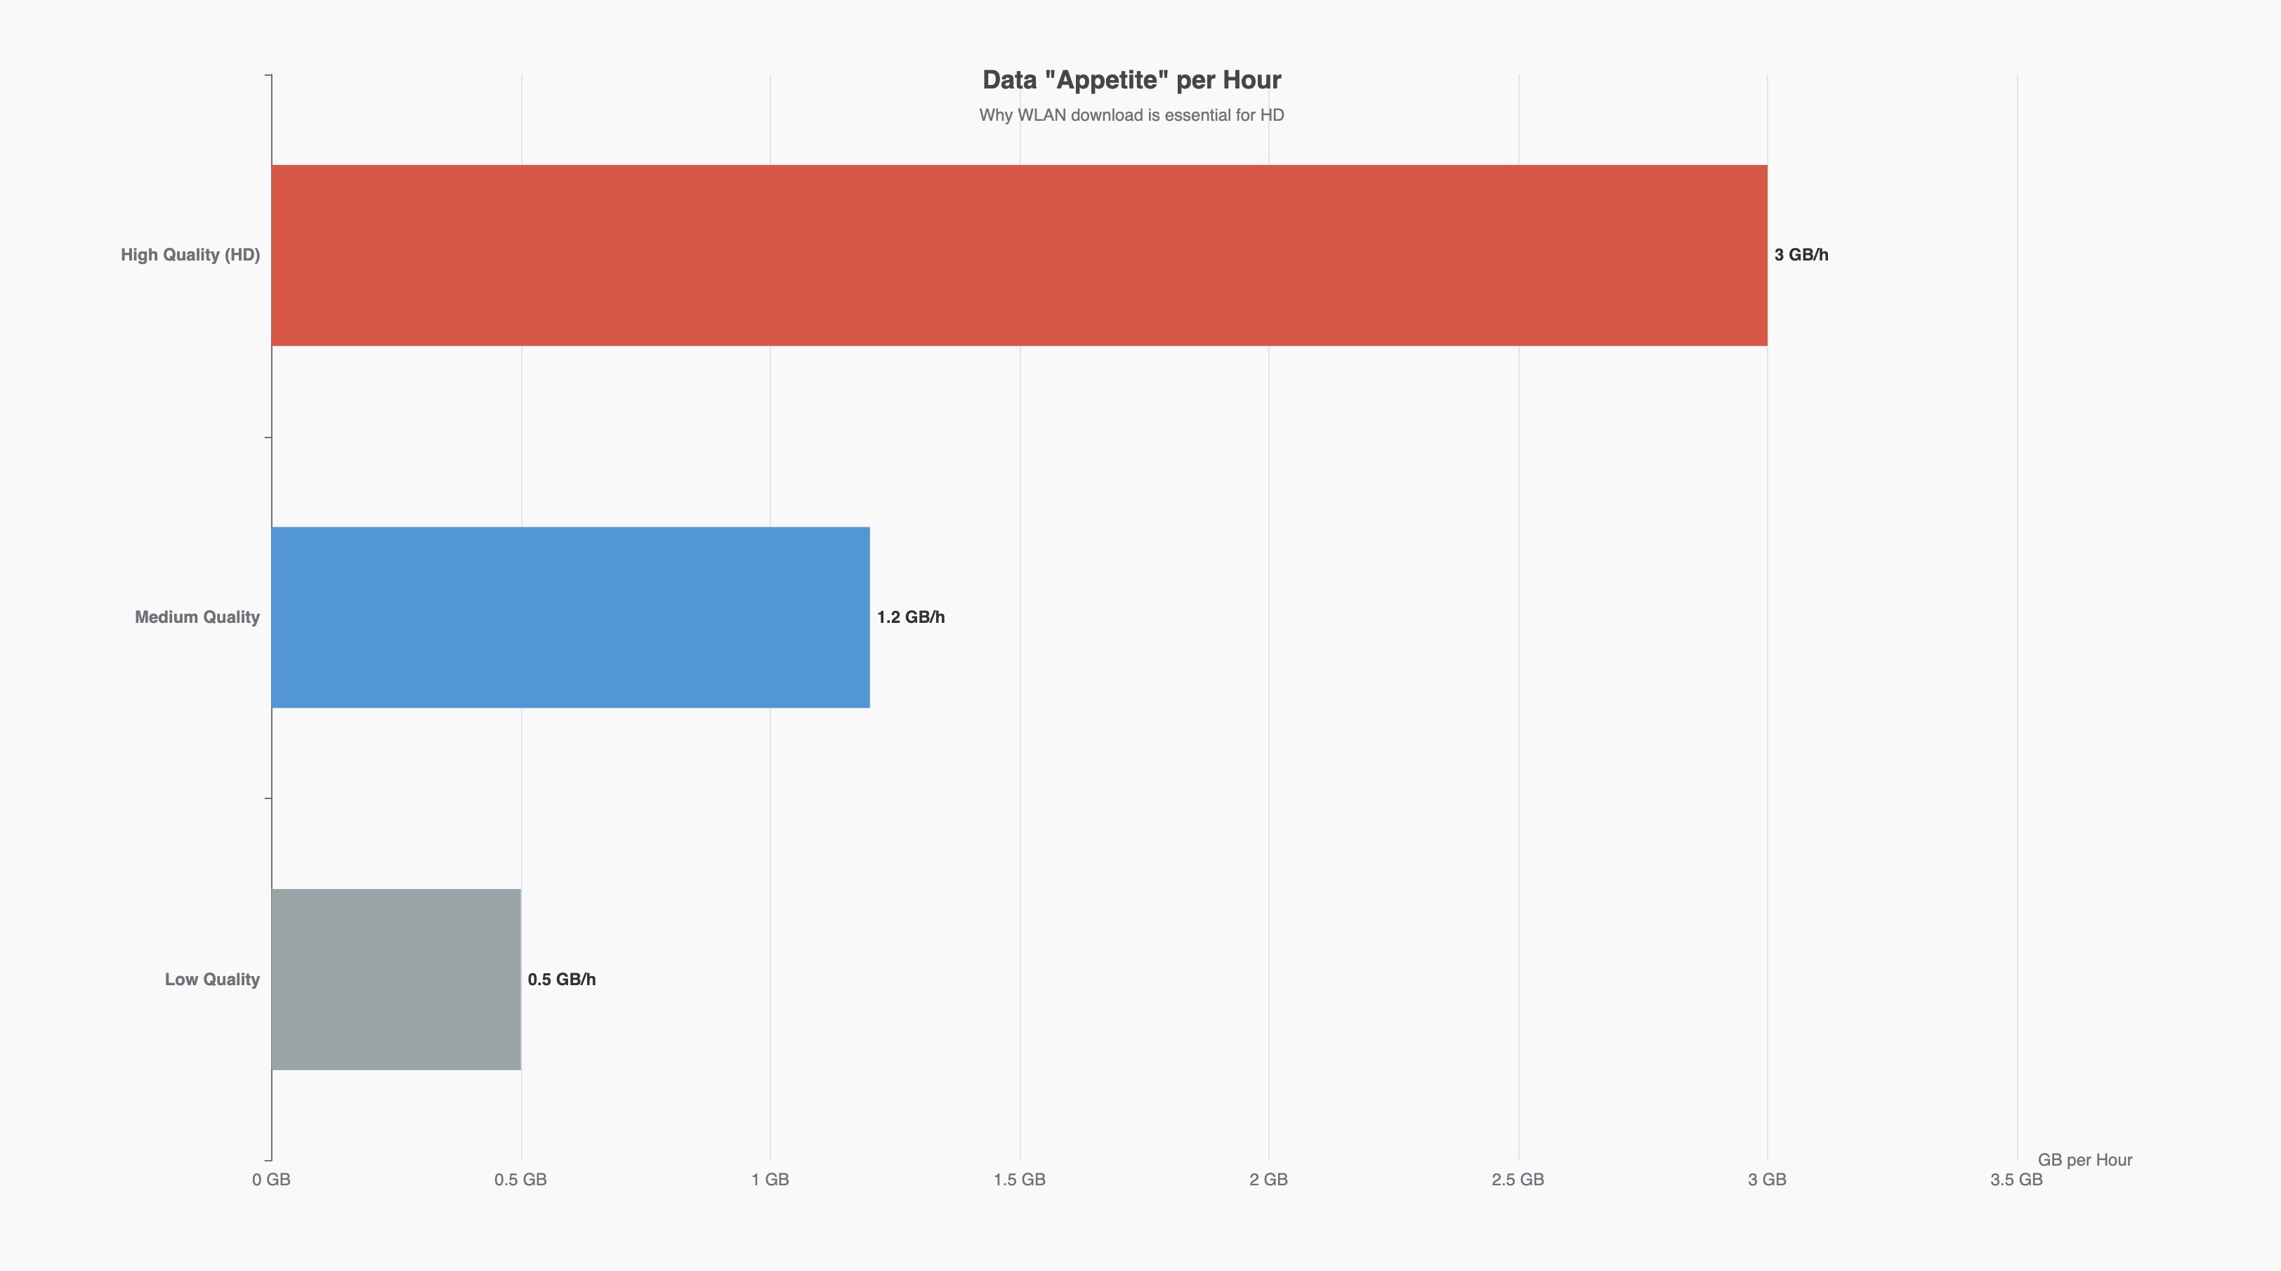Click the gray Low Quality bar
The width and height of the screenshot is (2281, 1271).
point(396,979)
